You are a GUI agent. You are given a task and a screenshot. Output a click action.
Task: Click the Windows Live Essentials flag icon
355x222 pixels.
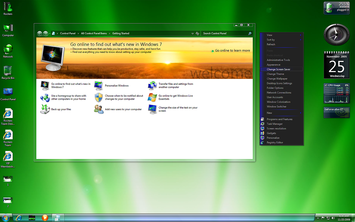(x=152, y=97)
